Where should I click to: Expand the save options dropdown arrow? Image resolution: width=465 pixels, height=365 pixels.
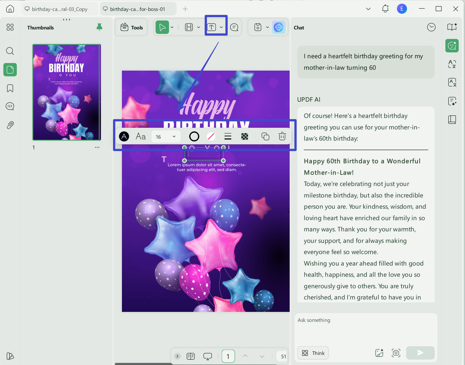[x=267, y=27]
